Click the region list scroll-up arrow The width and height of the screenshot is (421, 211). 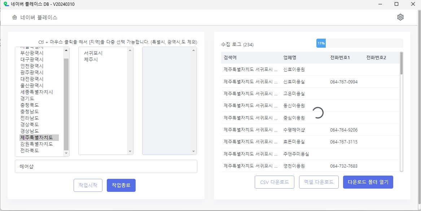[x=66, y=50]
